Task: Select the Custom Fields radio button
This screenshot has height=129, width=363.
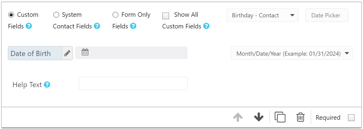Action: click(11, 15)
